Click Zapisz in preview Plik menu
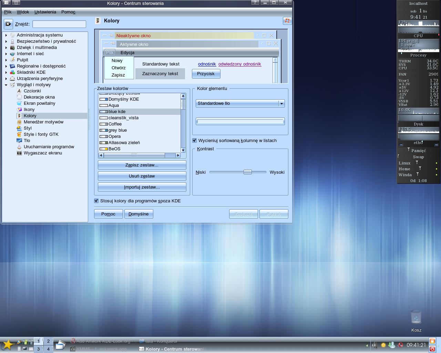The height and width of the screenshot is (353, 441). (x=118, y=75)
